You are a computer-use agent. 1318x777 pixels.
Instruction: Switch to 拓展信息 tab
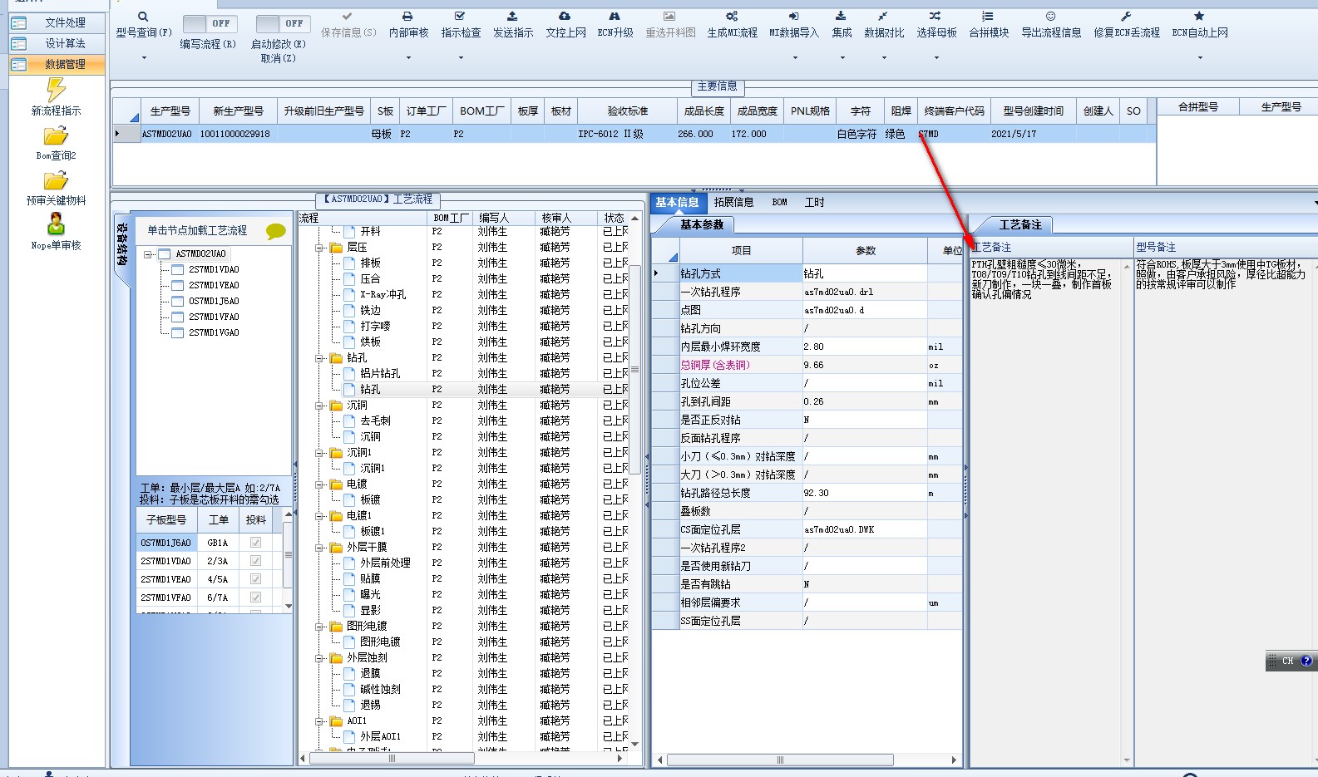[733, 202]
